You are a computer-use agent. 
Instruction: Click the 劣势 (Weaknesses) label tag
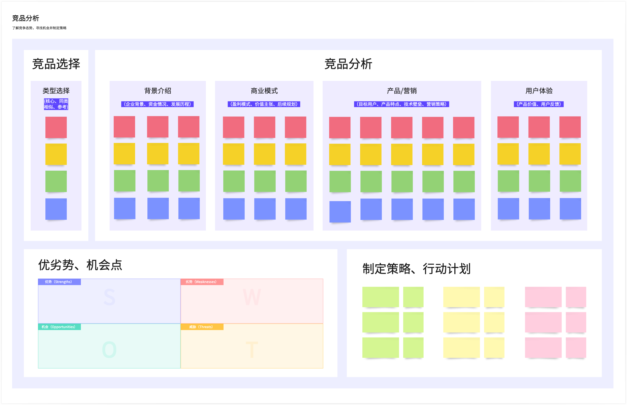202,282
